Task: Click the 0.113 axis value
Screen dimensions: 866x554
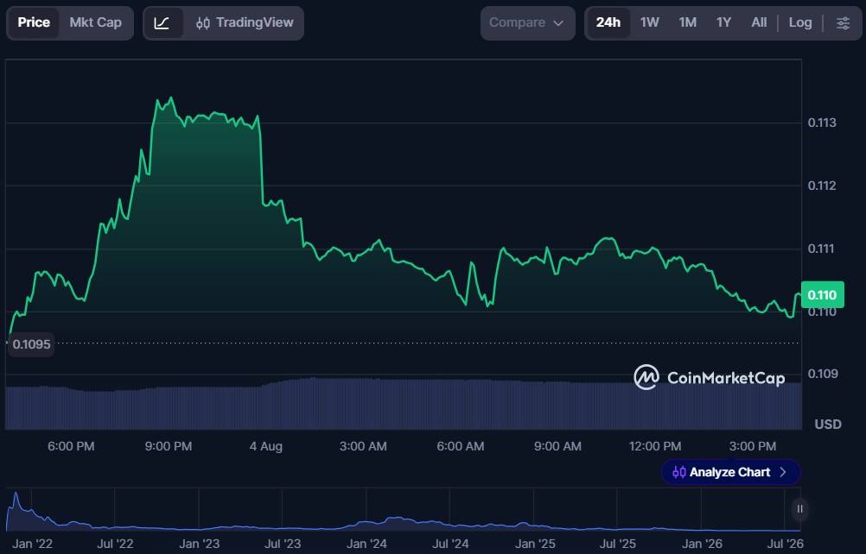Action: [822, 123]
